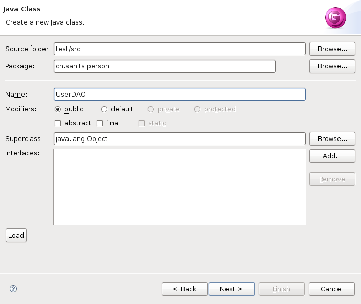Screen dimensions: 361x304
Task: Click the Java Class dialog title
Action: pos(22,9)
